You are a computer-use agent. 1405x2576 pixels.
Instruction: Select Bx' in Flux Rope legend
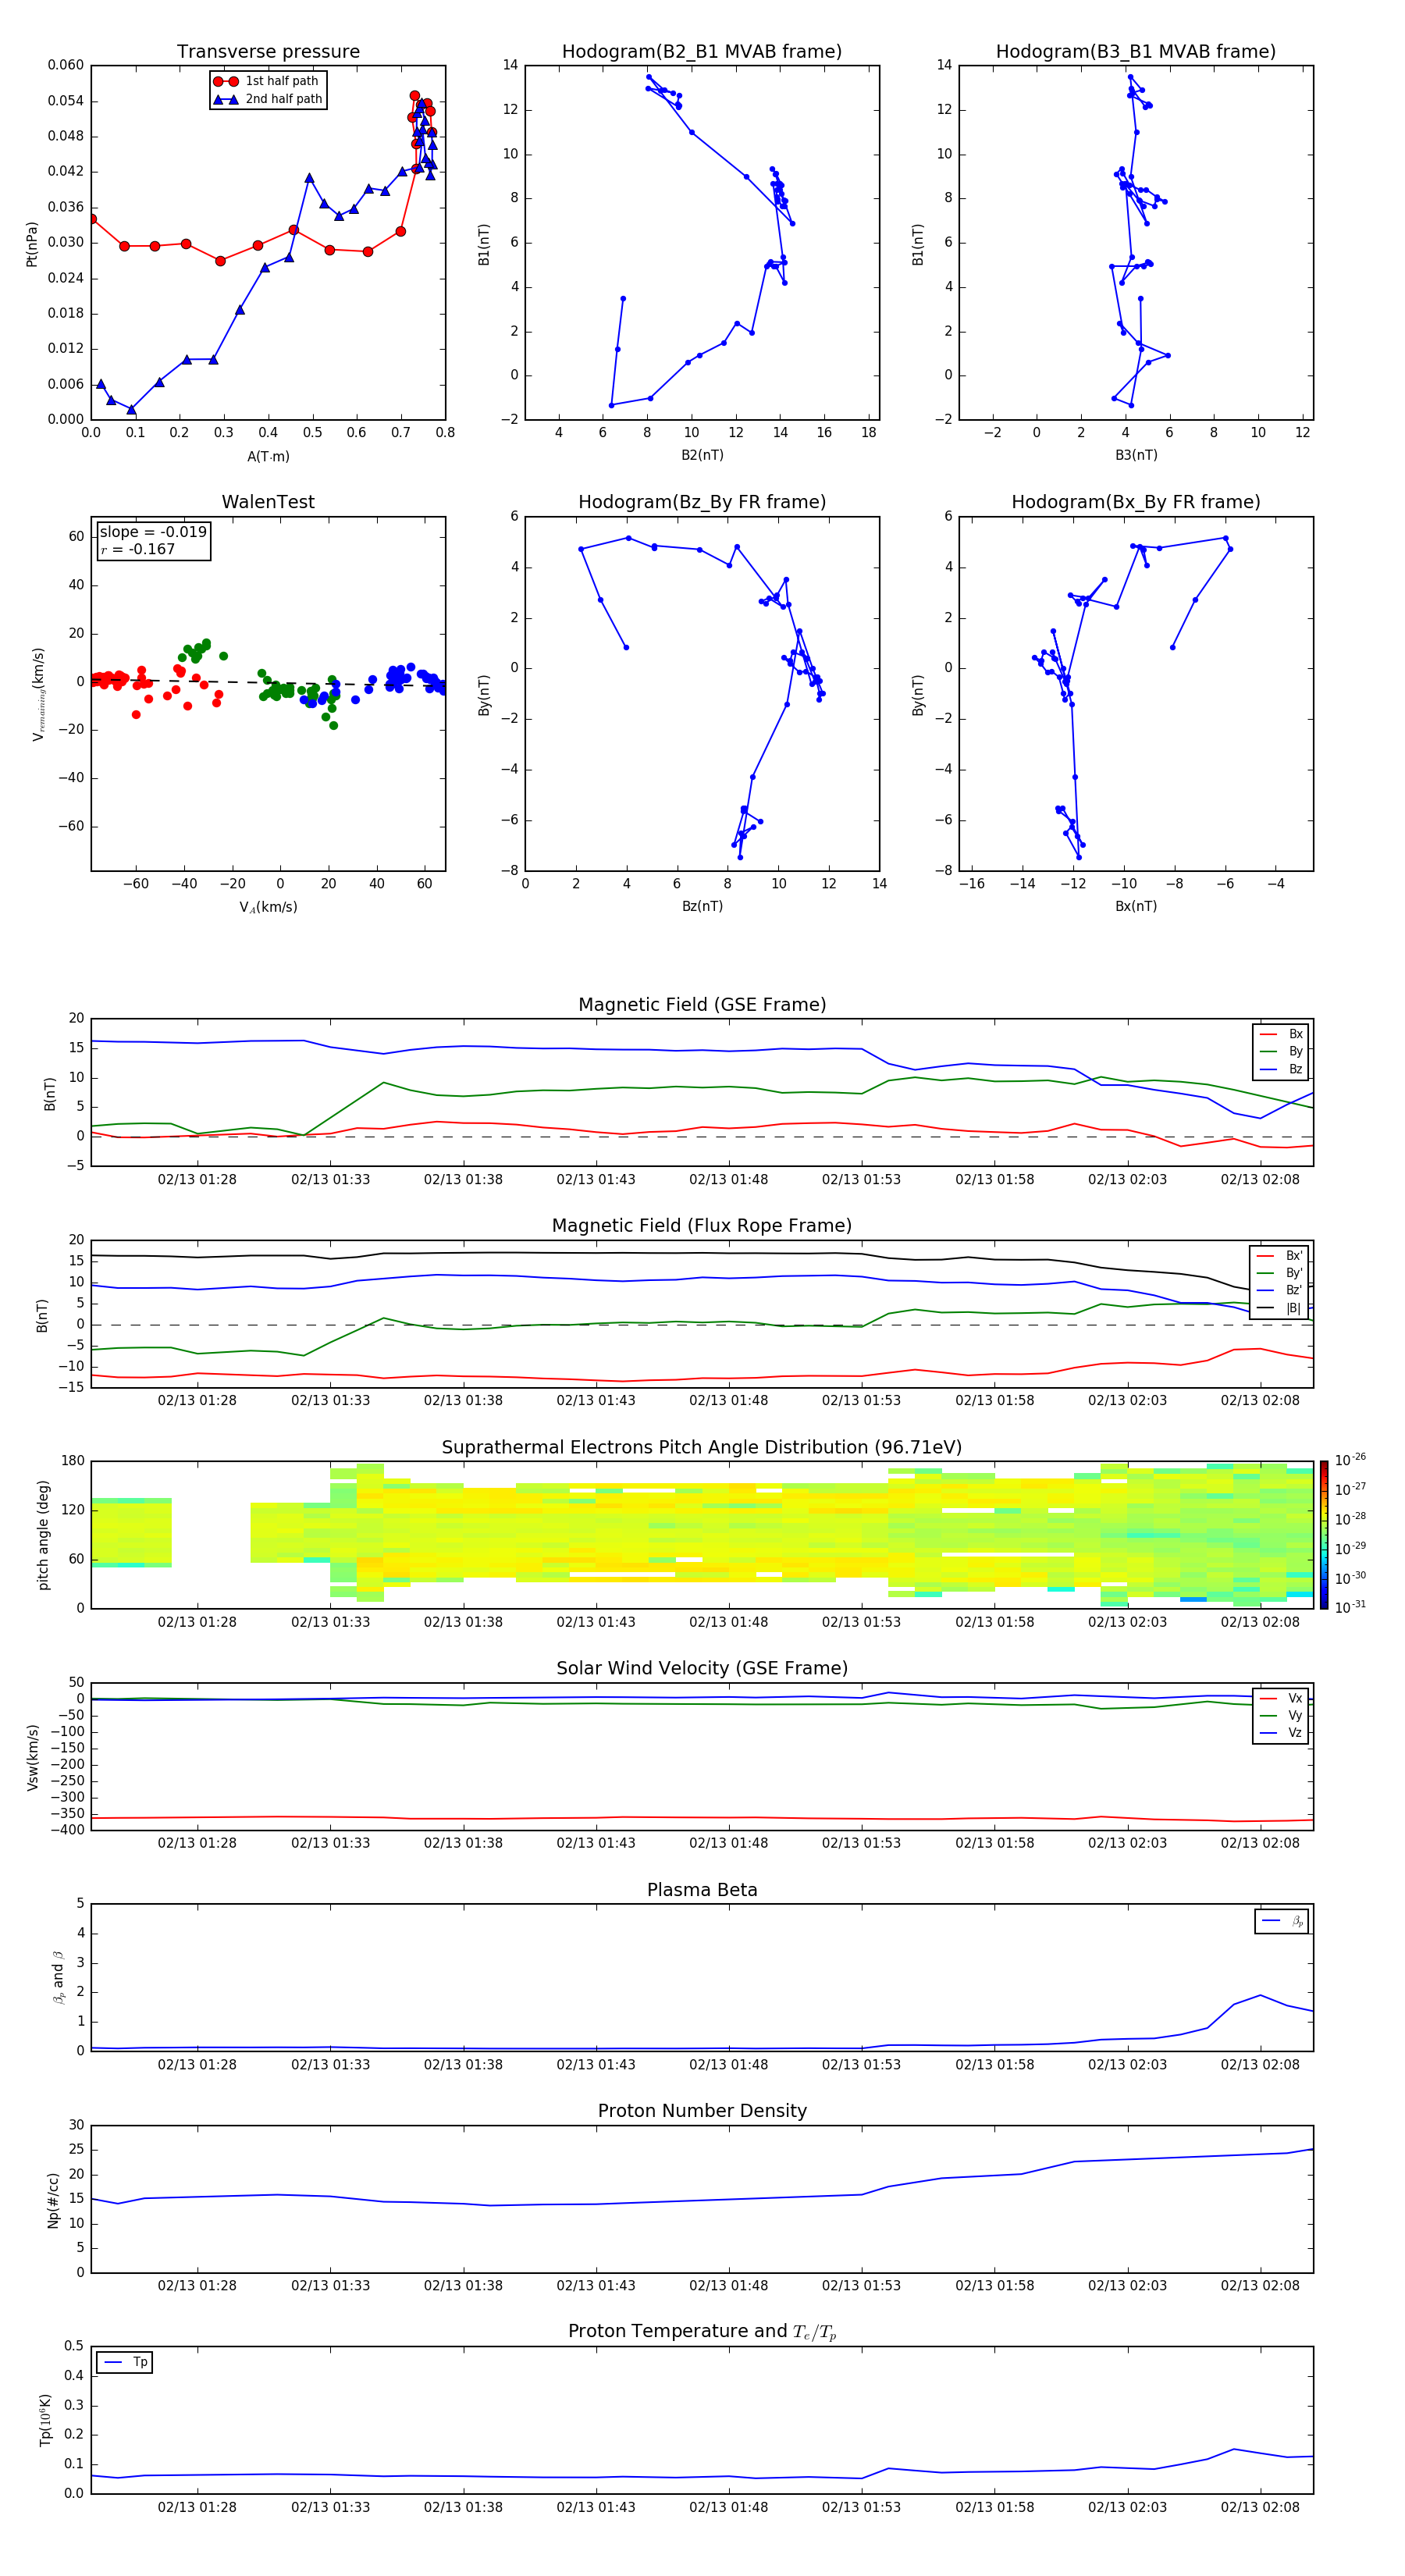[1280, 1255]
